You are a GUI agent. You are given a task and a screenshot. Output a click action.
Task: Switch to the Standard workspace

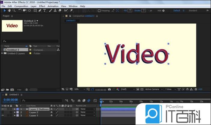[x=193, y=11]
